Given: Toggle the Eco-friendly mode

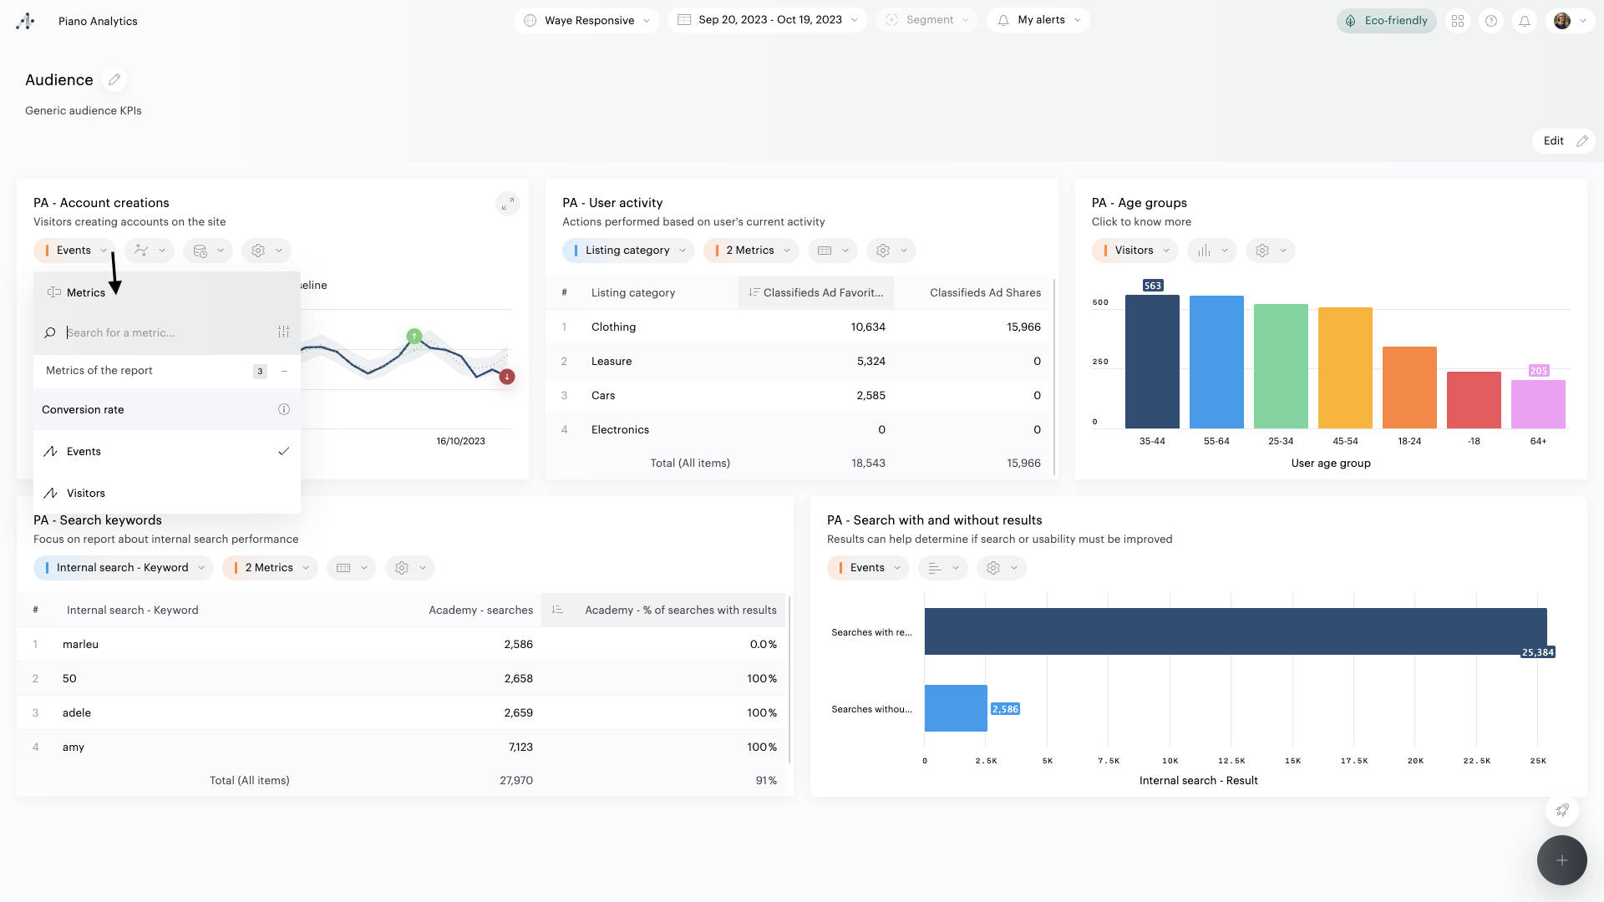Looking at the screenshot, I should click(x=1386, y=21).
